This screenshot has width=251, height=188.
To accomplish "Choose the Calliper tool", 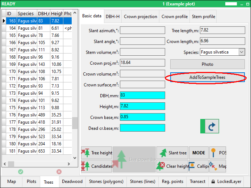I will [x=198, y=166].
